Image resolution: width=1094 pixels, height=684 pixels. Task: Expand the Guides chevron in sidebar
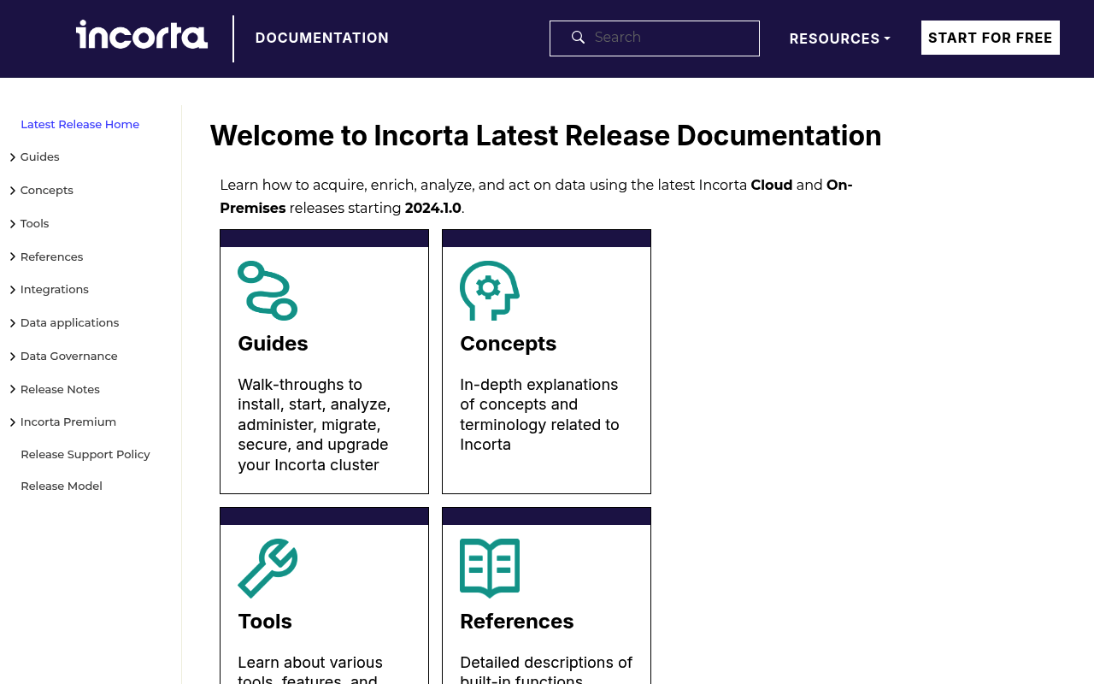click(13, 157)
